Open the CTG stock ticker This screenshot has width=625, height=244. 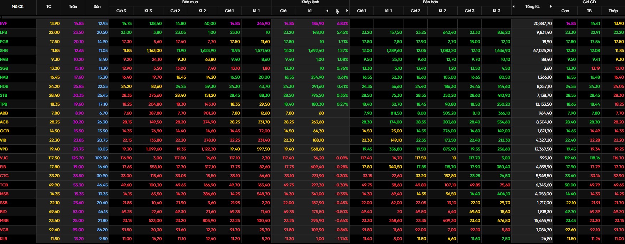(4, 176)
